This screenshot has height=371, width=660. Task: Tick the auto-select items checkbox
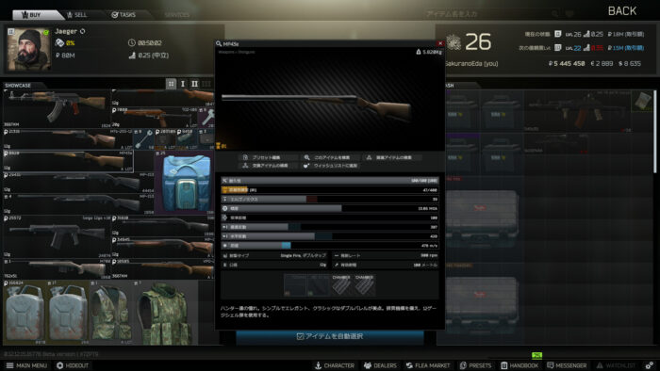pos(300,336)
